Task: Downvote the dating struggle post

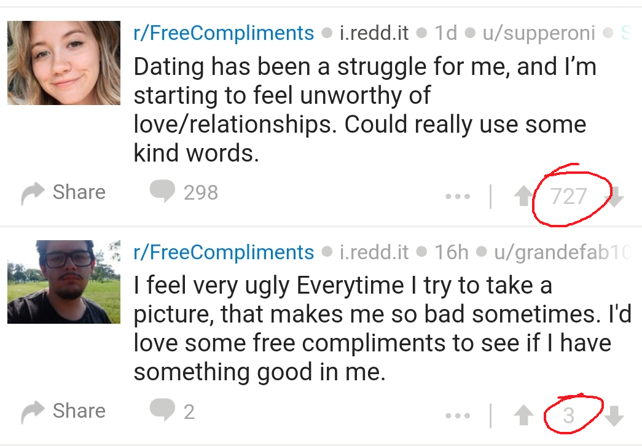Action: pyautogui.click(x=614, y=197)
